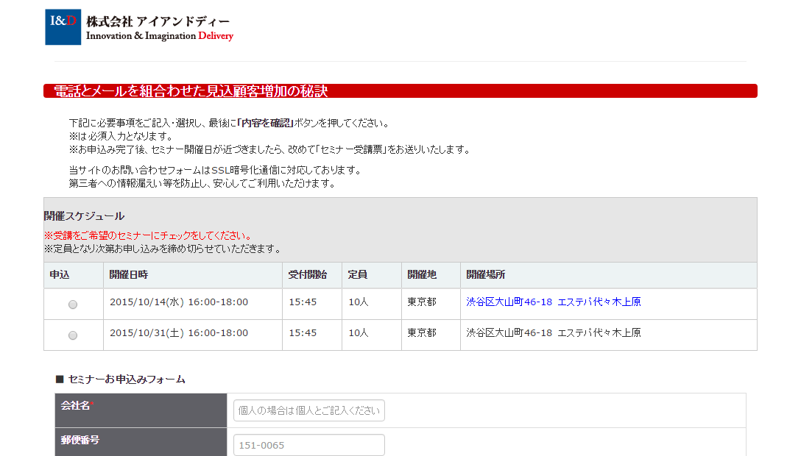
Task: Click the 2015/10/14(水) 16:00-18:00 date cell
Action: point(179,302)
